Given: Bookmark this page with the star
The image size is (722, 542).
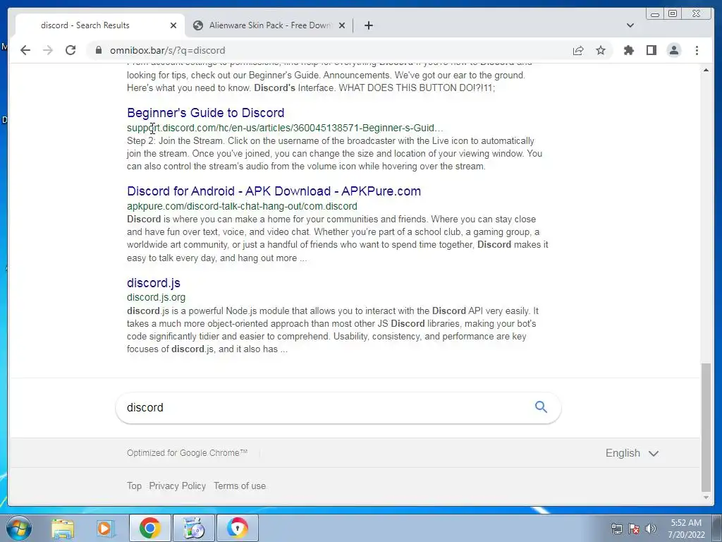Looking at the screenshot, I should pos(601,50).
